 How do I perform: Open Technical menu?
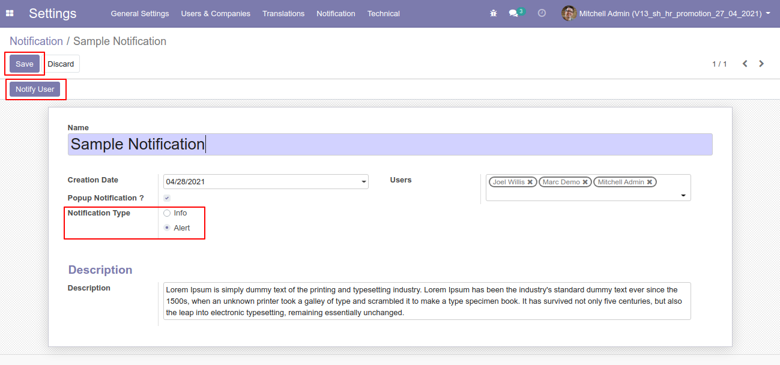pos(384,13)
